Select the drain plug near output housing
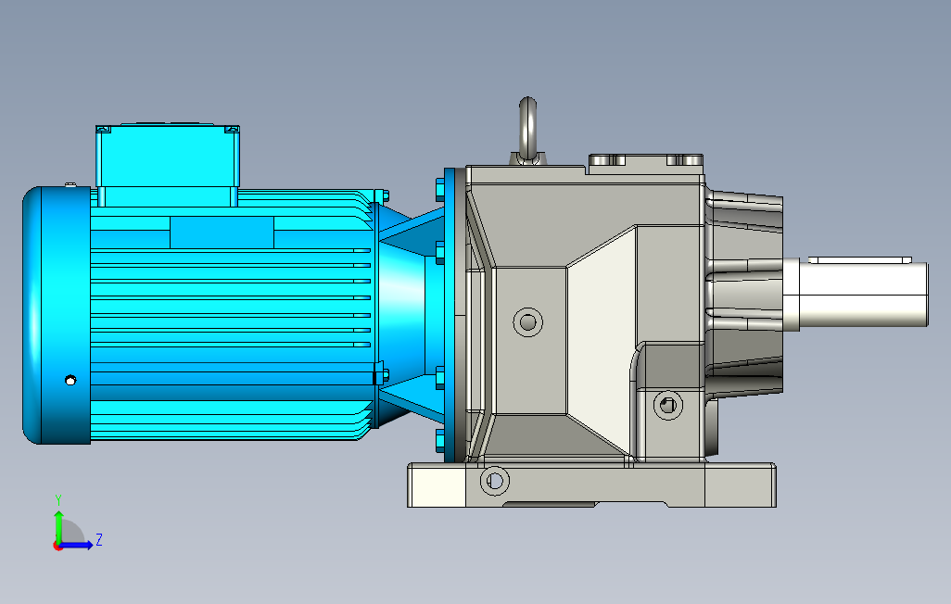Screen dimensions: 951x604 click(x=667, y=405)
